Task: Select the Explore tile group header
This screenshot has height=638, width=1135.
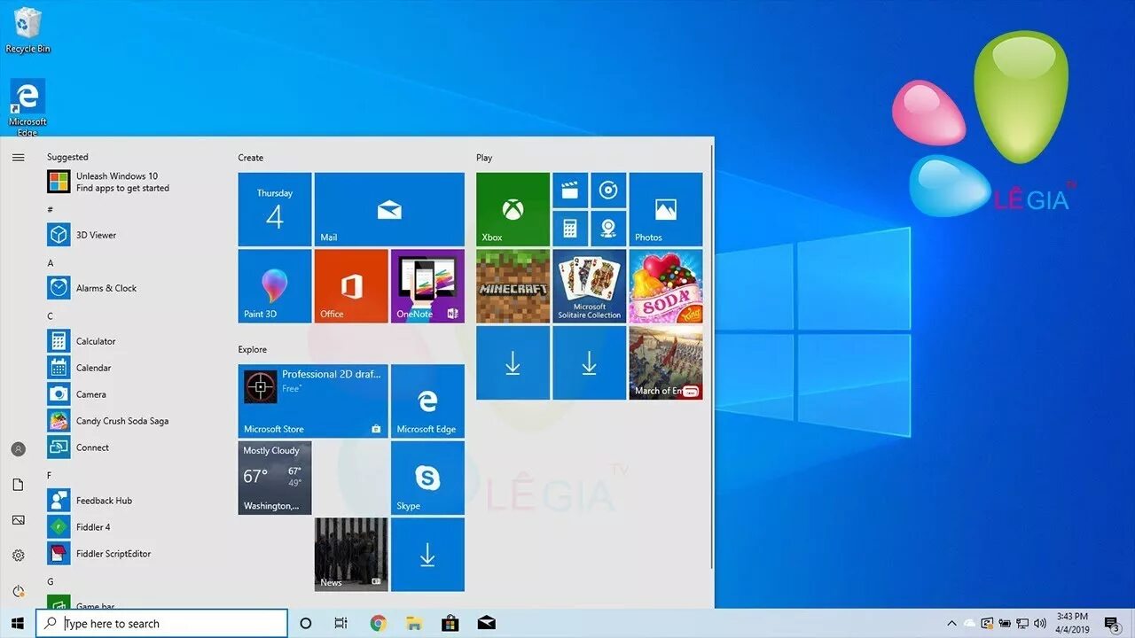Action: click(x=253, y=349)
